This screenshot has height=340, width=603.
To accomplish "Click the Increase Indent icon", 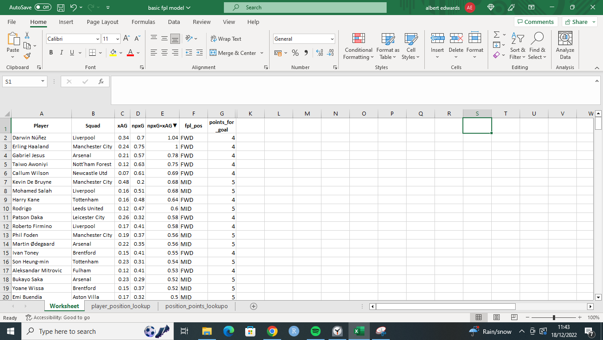I will click(x=200, y=53).
